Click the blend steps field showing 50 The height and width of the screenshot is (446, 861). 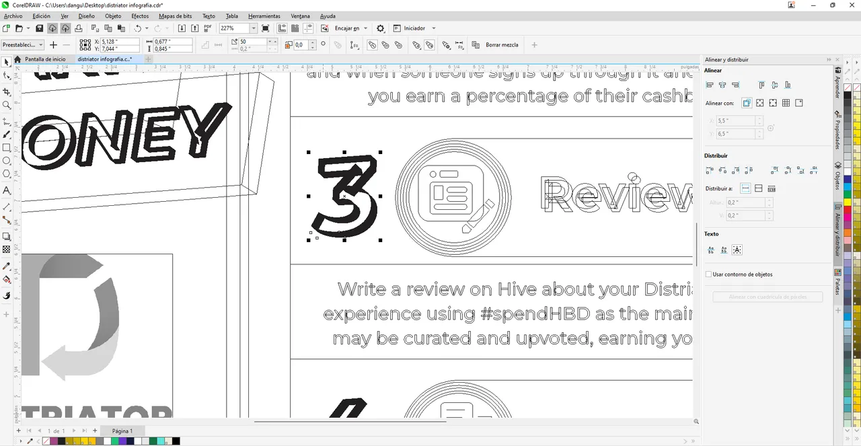[x=254, y=41]
